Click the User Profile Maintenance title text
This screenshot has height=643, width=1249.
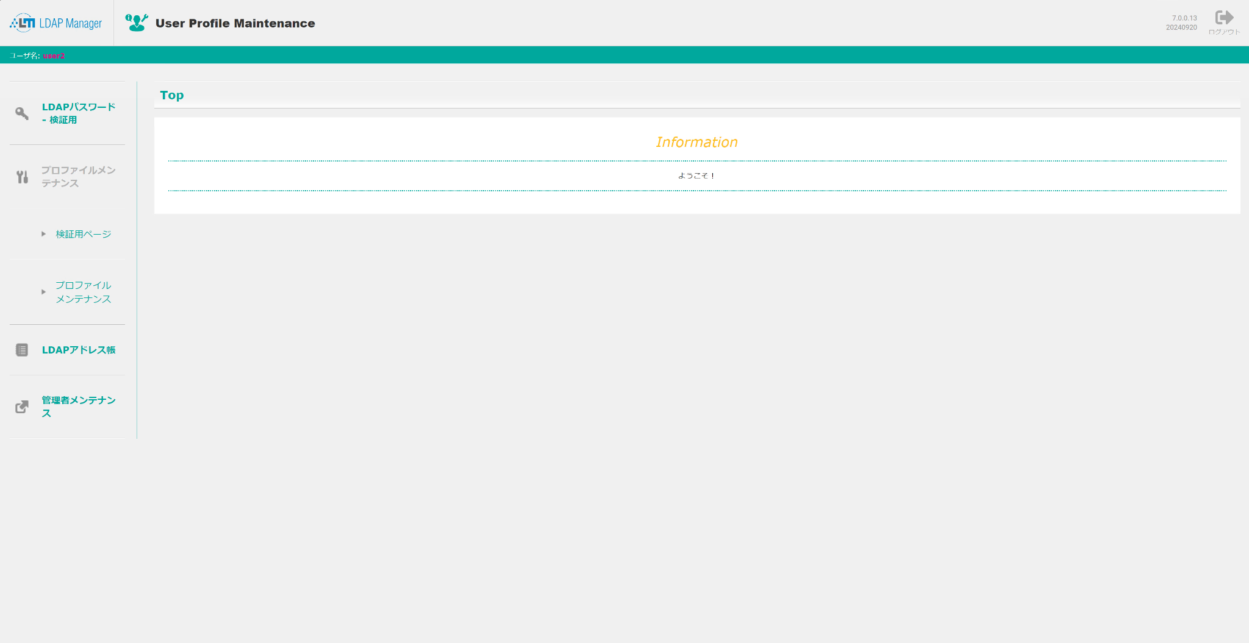point(235,23)
